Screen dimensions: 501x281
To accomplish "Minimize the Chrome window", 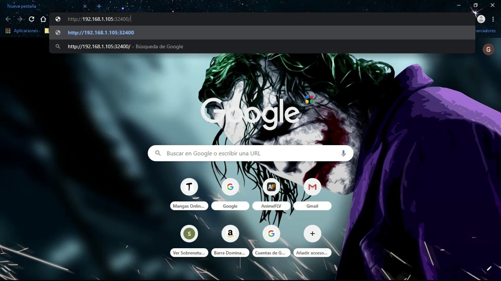I will click(459, 5).
